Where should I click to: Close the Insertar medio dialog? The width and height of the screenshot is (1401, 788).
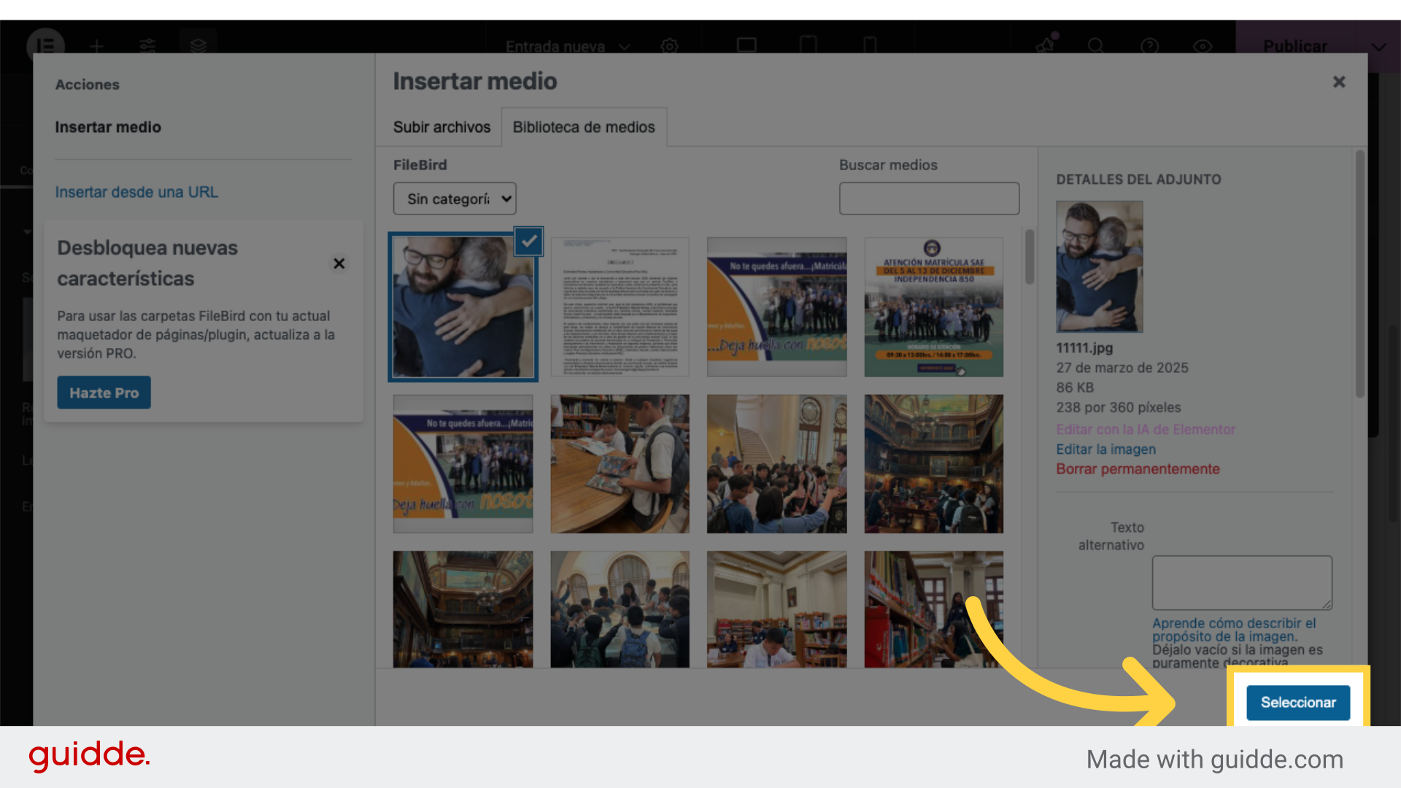(x=1339, y=82)
